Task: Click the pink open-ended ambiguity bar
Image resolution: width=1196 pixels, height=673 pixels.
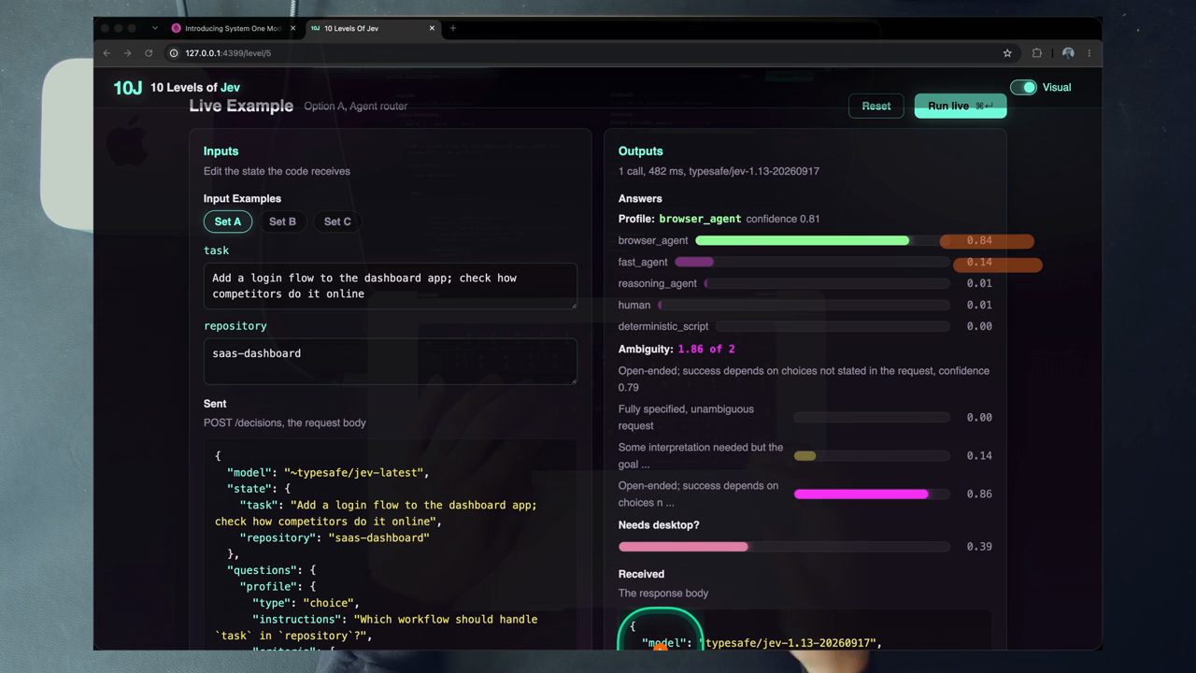Action: tap(872, 494)
